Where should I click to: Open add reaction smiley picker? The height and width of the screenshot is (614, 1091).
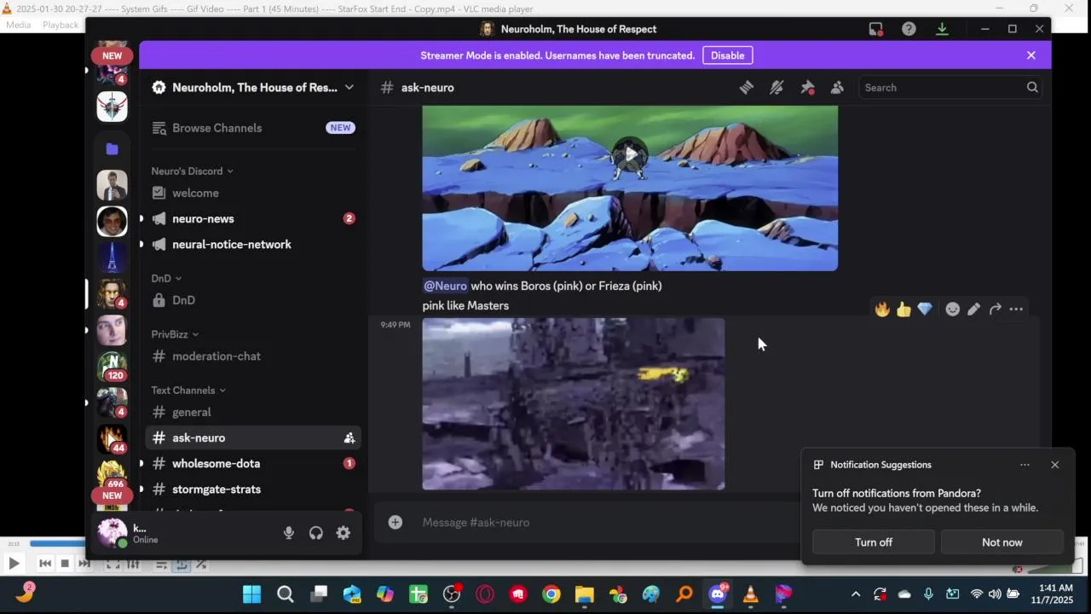[953, 309]
